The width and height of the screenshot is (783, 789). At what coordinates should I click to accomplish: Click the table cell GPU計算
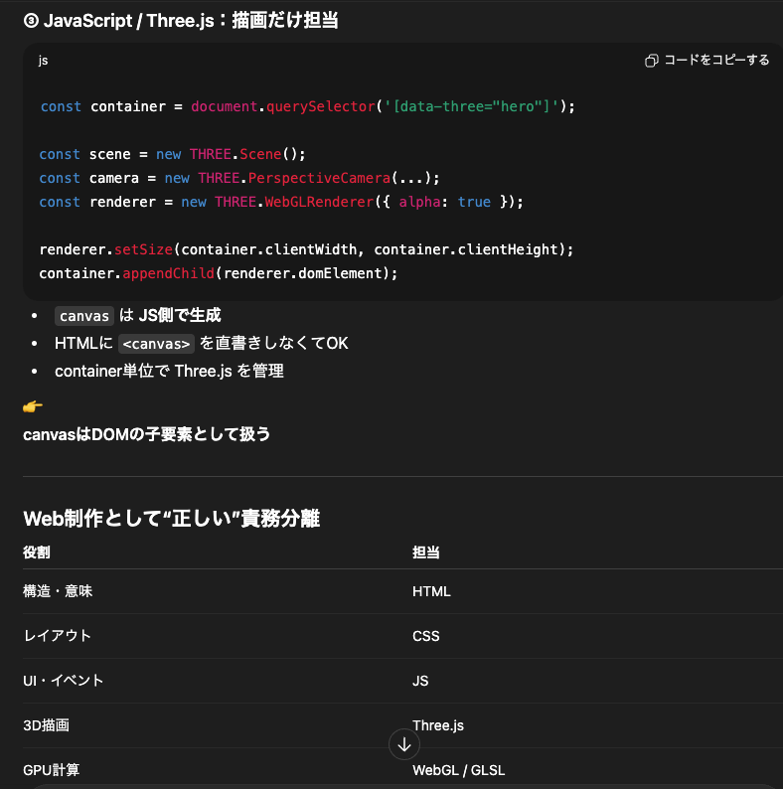(x=52, y=770)
